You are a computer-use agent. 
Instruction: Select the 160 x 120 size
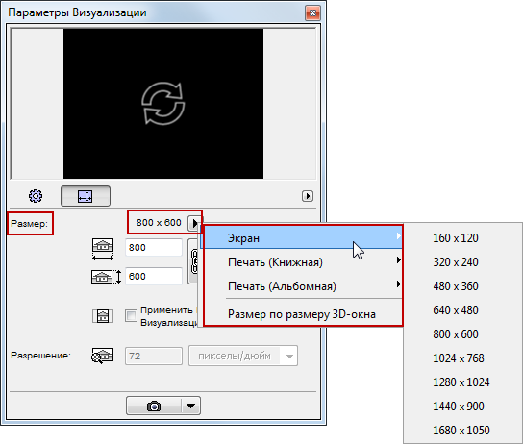(462, 238)
